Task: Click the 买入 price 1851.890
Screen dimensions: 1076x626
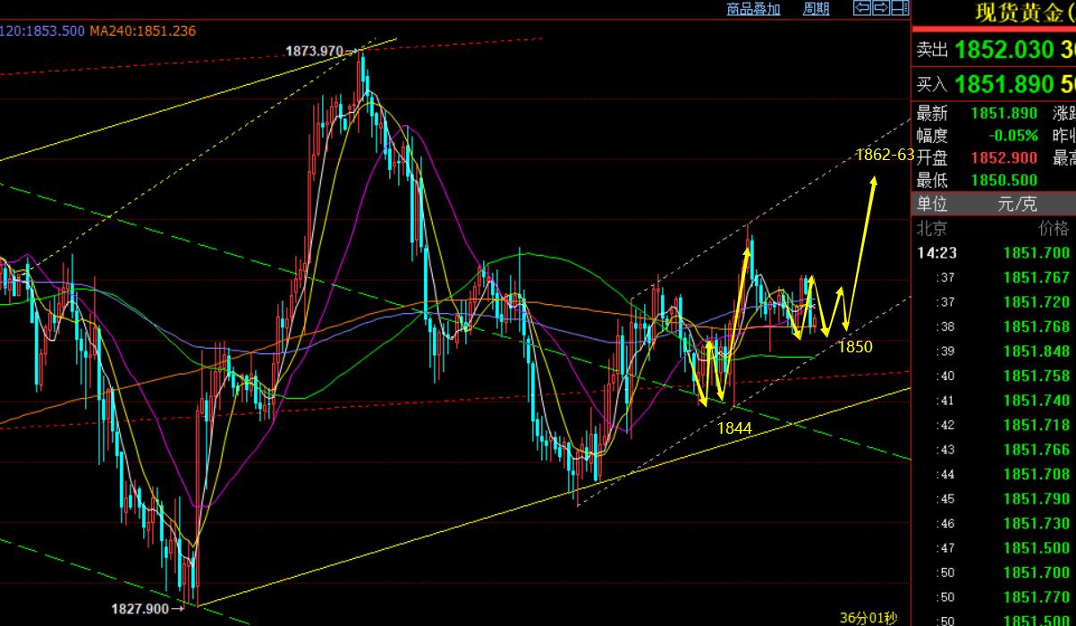Action: pyautogui.click(x=1004, y=85)
